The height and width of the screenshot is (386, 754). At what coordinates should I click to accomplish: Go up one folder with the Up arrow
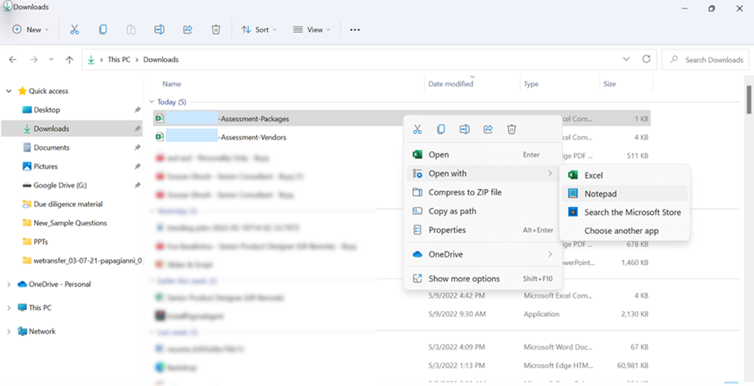click(69, 60)
